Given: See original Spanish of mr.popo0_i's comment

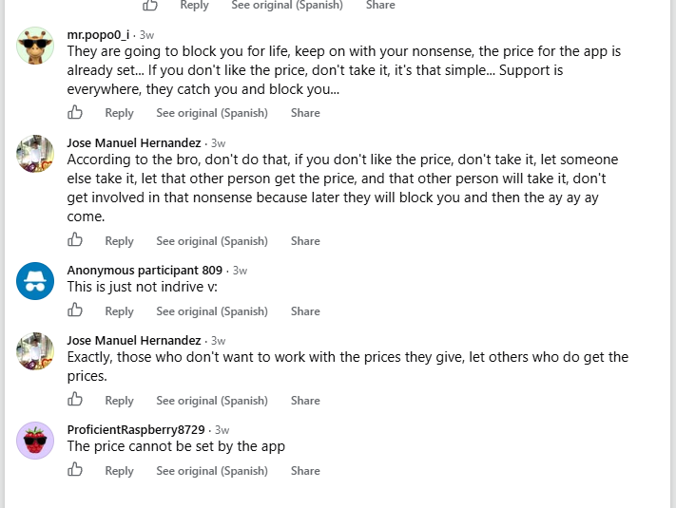Looking at the screenshot, I should point(212,113).
